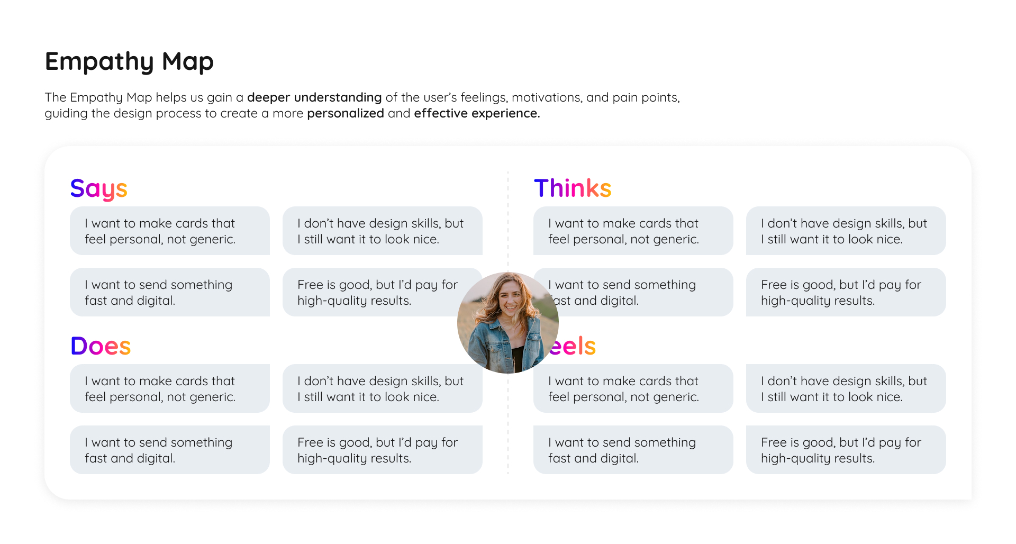1016x544 pixels.
Task: Click the user's circular portrait photo
Action: point(507,322)
